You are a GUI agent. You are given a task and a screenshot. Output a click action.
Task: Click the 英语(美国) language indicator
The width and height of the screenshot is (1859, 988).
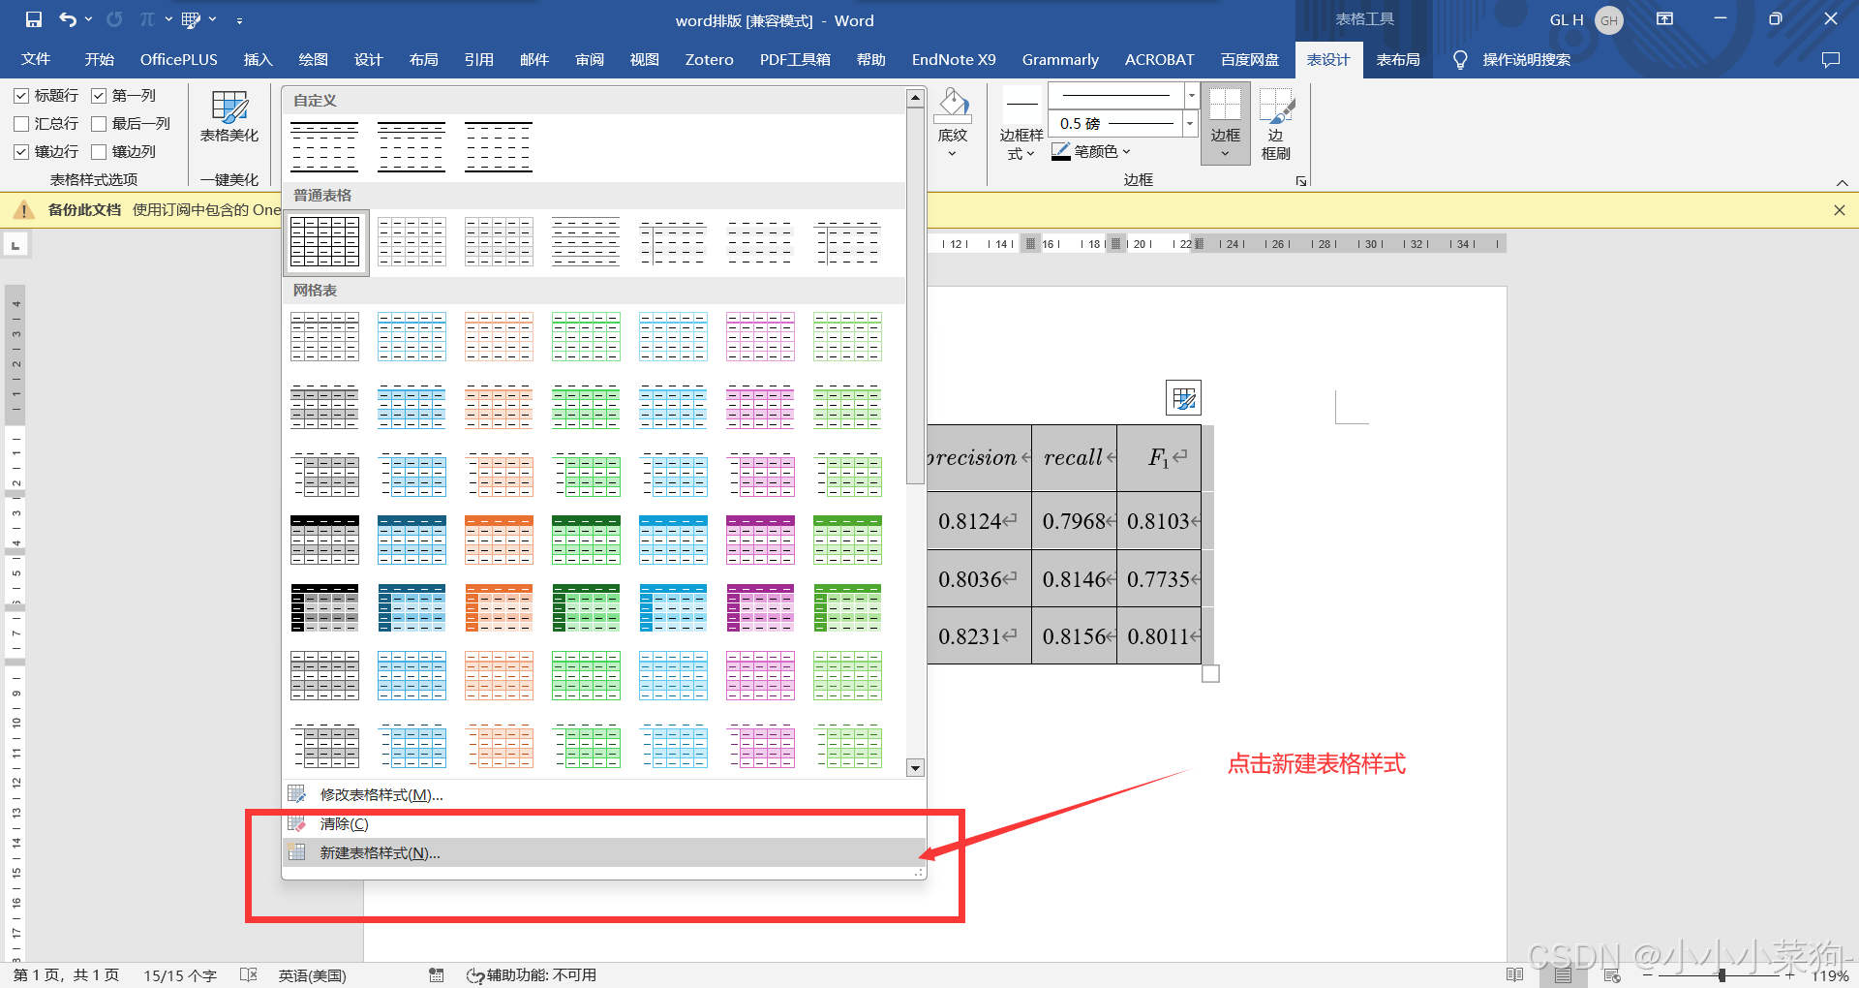coord(312,975)
